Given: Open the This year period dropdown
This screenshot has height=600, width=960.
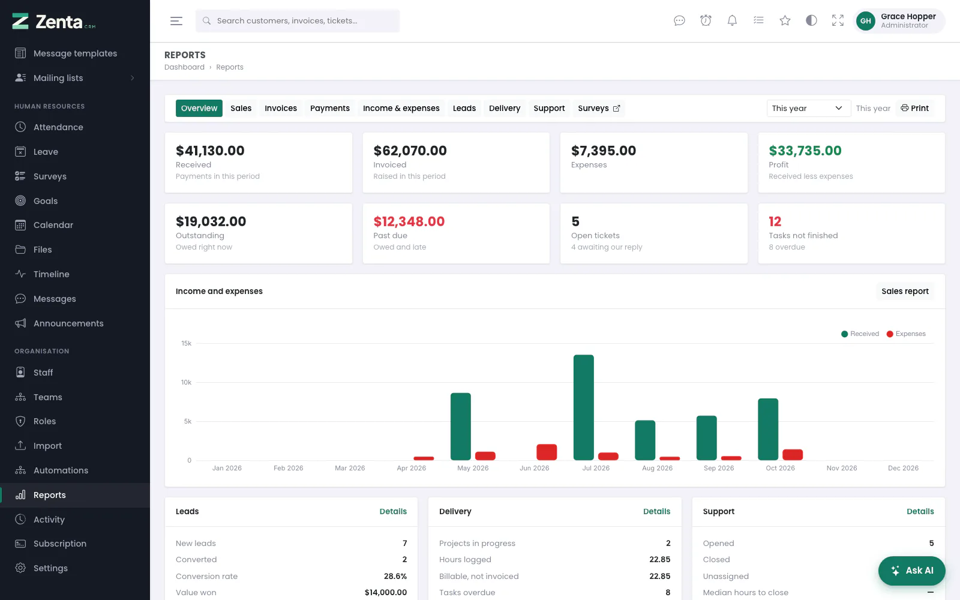Looking at the screenshot, I should (x=808, y=108).
